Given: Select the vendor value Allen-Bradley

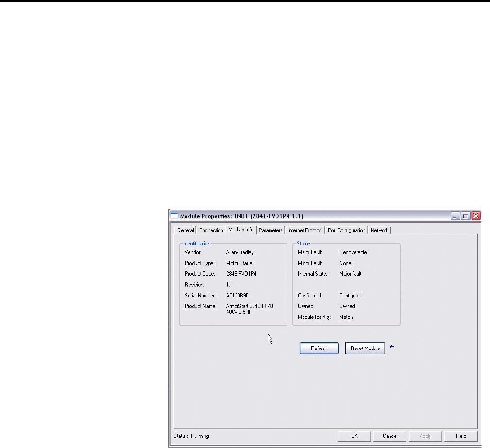Looking at the screenshot, I should [240, 252].
